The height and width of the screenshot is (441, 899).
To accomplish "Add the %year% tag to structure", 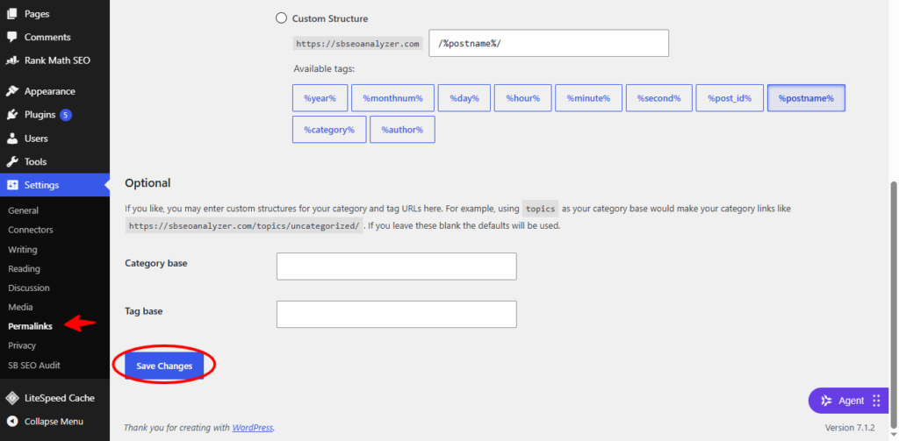I will click(x=320, y=98).
